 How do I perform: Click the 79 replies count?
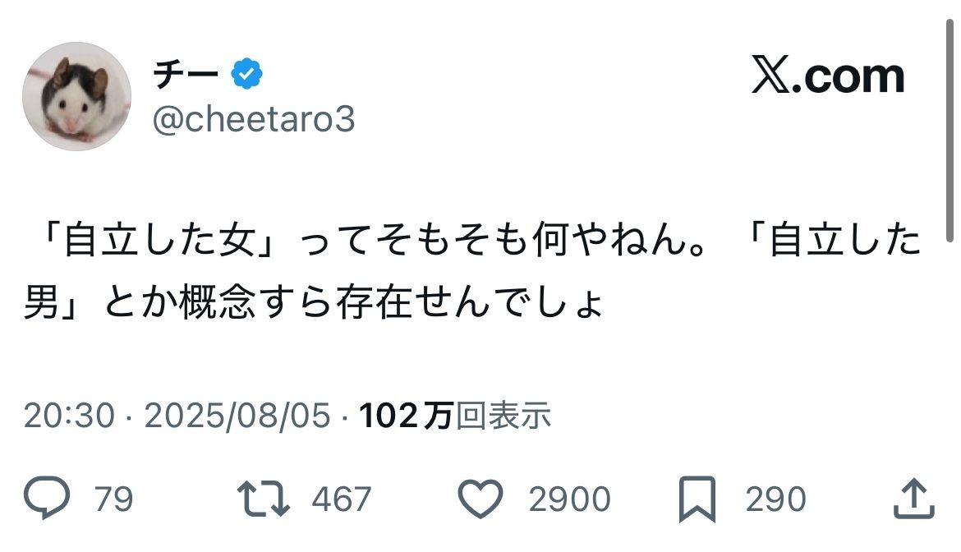pyautogui.click(x=114, y=499)
